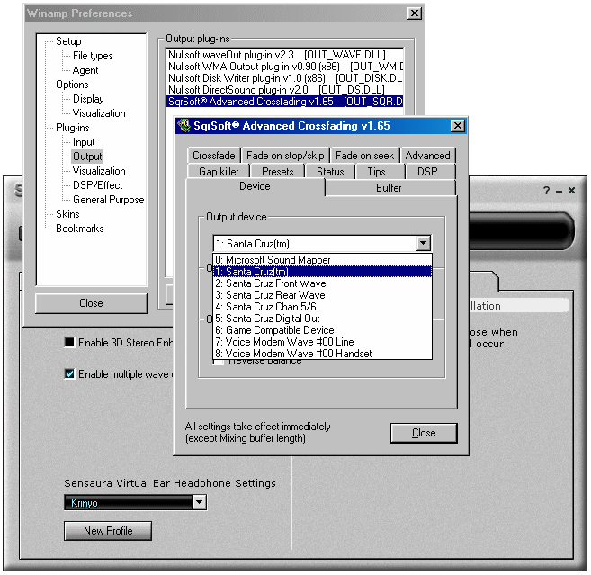The image size is (591, 575).
Task: Select Setup in preferences tree
Action: pos(68,41)
